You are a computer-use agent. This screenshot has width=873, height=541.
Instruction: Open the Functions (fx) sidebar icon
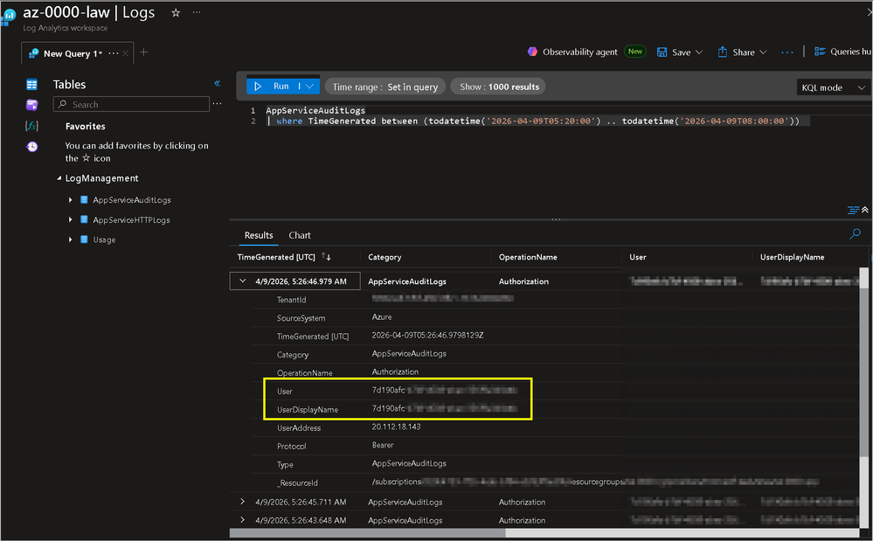tap(32, 126)
